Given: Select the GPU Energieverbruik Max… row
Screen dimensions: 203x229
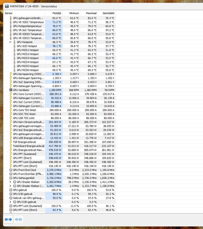Looking at the screenshot, I should point(59,150).
